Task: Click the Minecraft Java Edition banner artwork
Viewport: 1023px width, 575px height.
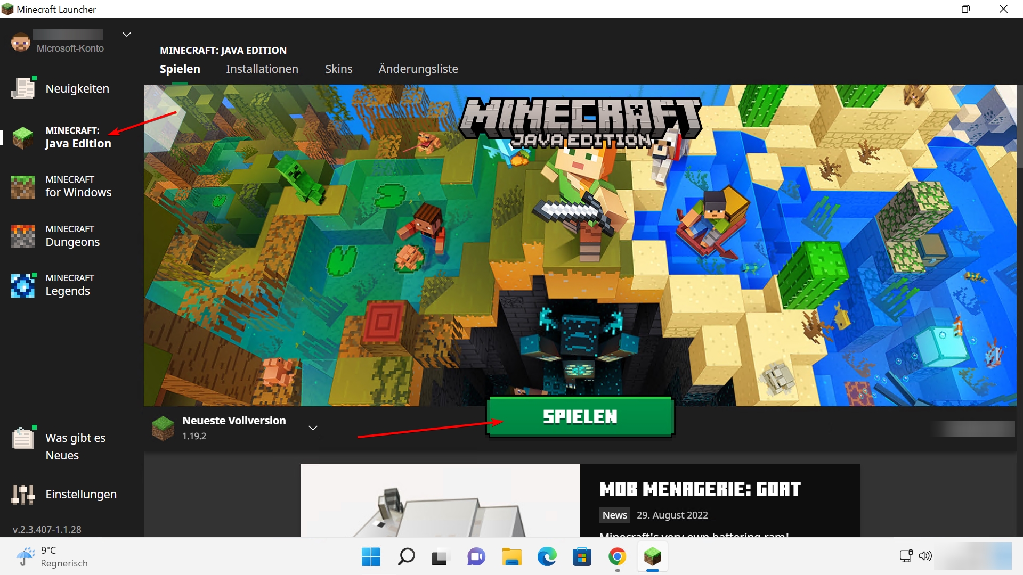Action: click(580, 245)
